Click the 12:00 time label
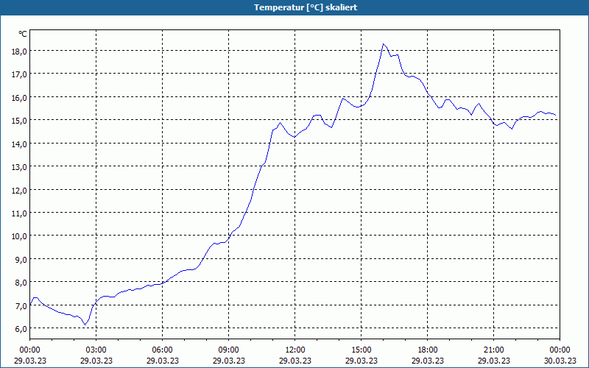This screenshot has width=589, height=368. click(295, 350)
